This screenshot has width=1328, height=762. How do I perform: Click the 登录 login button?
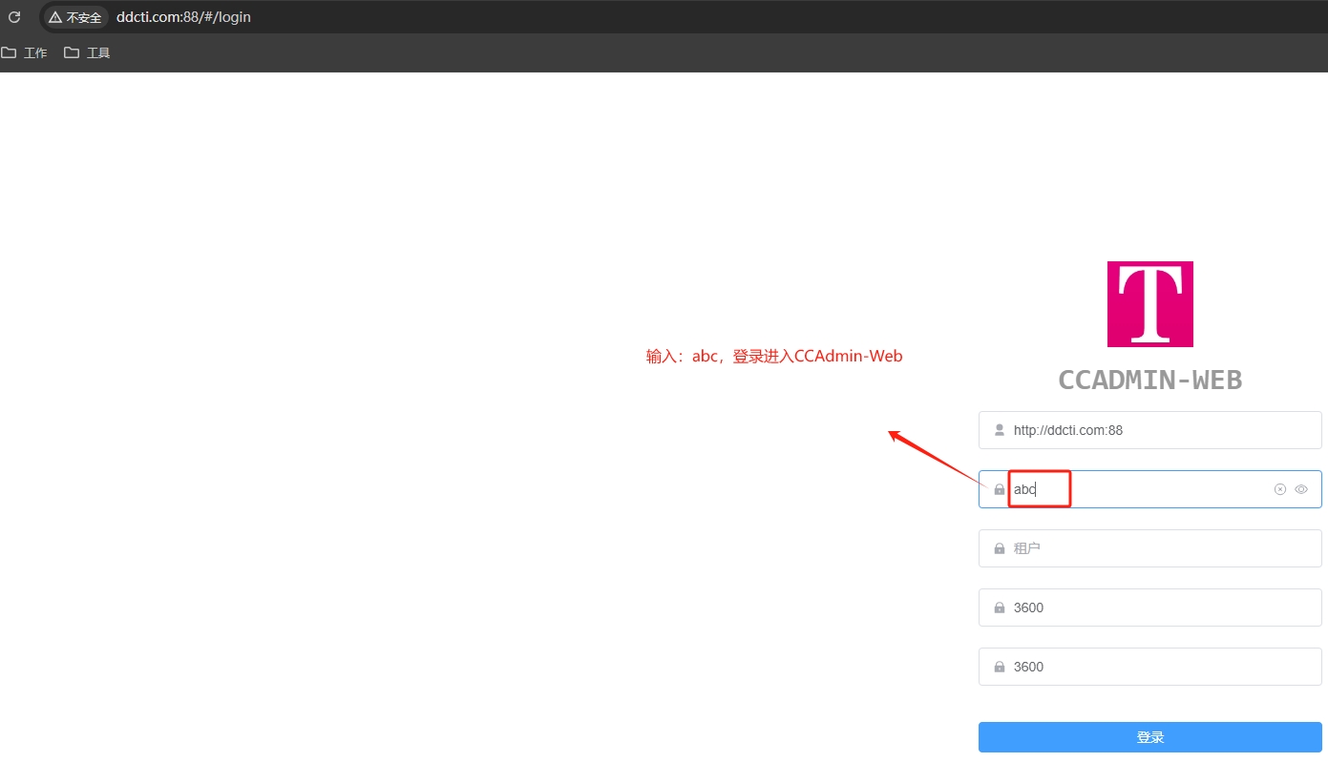(x=1149, y=736)
